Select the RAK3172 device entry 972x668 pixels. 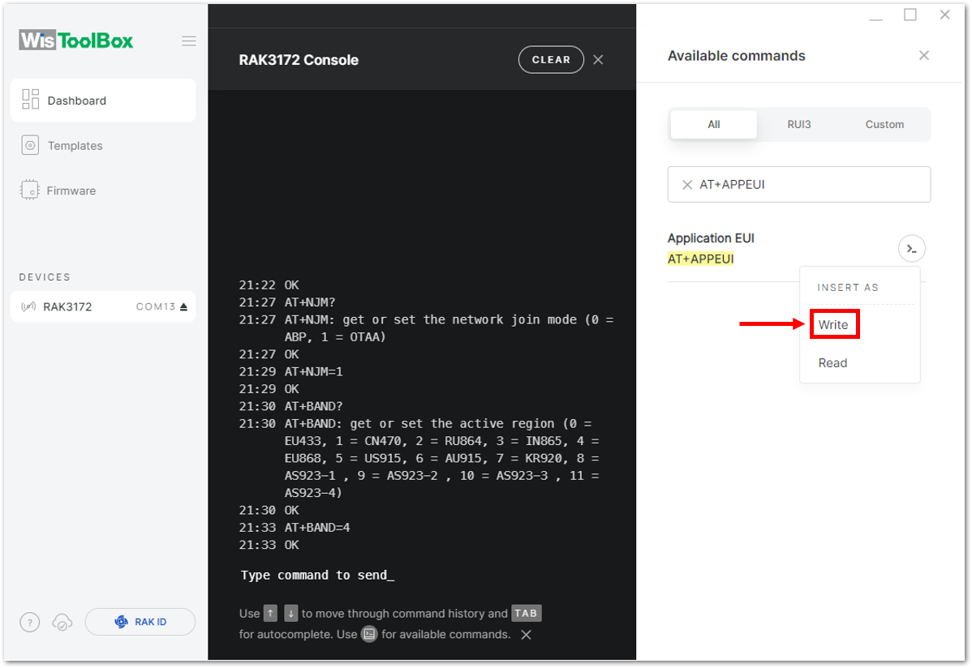coord(103,306)
